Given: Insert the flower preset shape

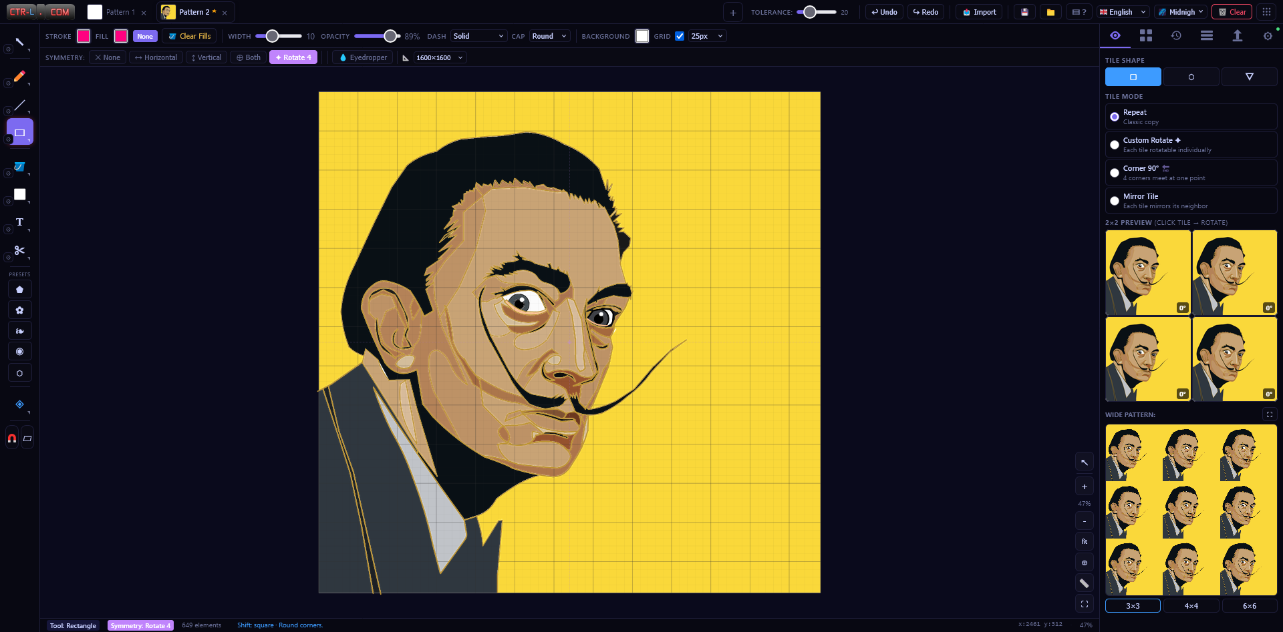Looking at the screenshot, I should [19, 310].
